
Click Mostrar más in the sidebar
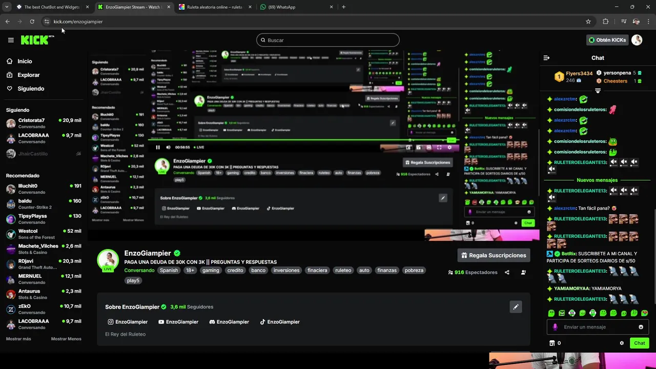pyautogui.click(x=18, y=339)
